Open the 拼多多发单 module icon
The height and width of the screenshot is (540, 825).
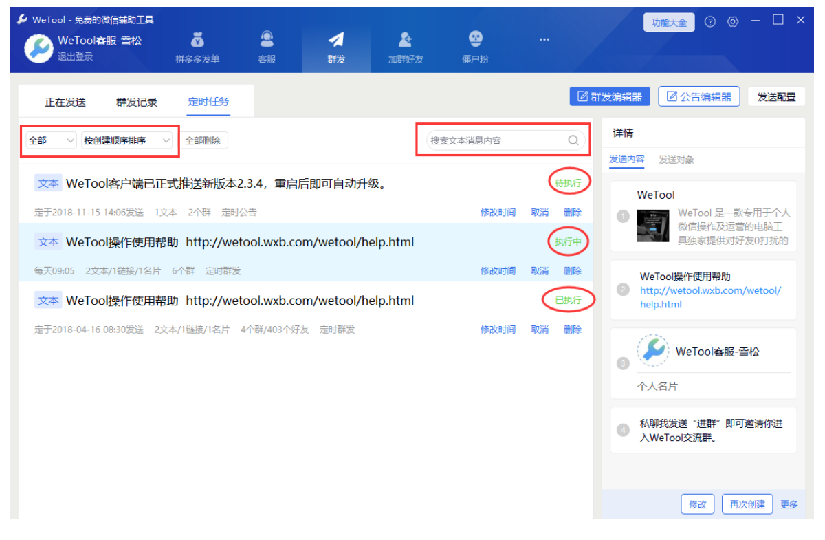click(197, 40)
